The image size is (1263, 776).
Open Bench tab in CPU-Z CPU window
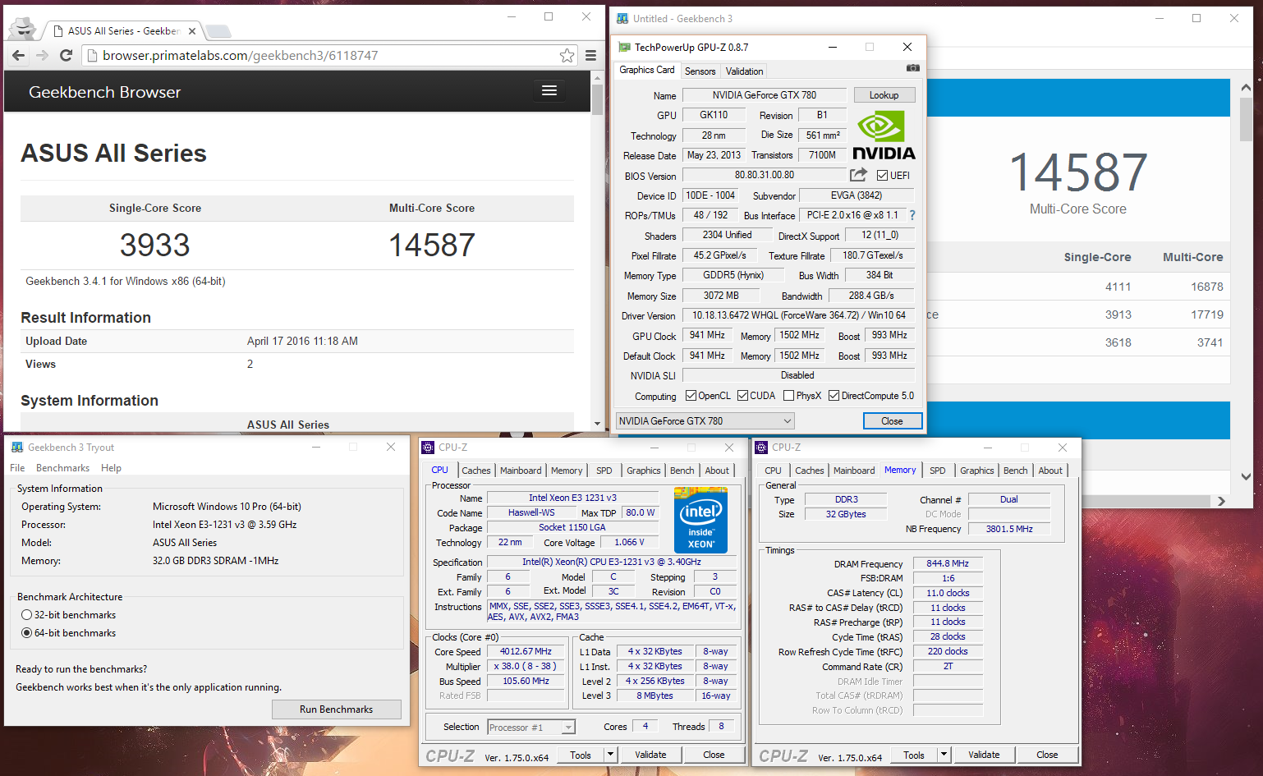pyautogui.click(x=682, y=471)
